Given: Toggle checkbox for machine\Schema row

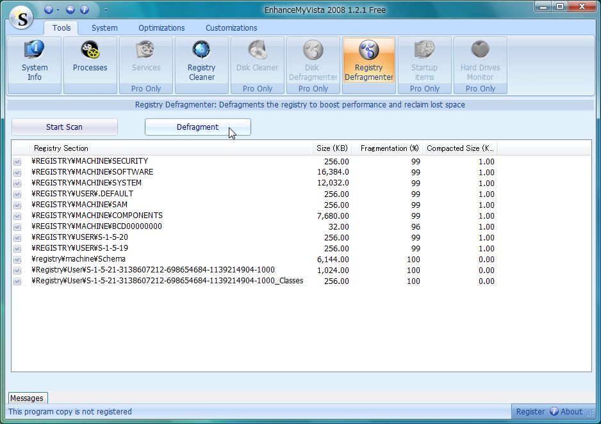Looking at the screenshot, I should pyautogui.click(x=17, y=260).
